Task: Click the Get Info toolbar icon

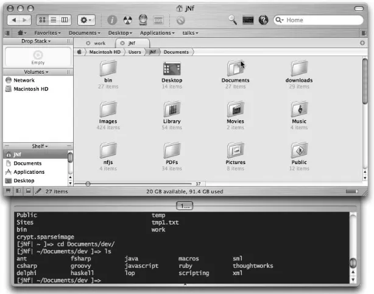Action: [x=112, y=20]
